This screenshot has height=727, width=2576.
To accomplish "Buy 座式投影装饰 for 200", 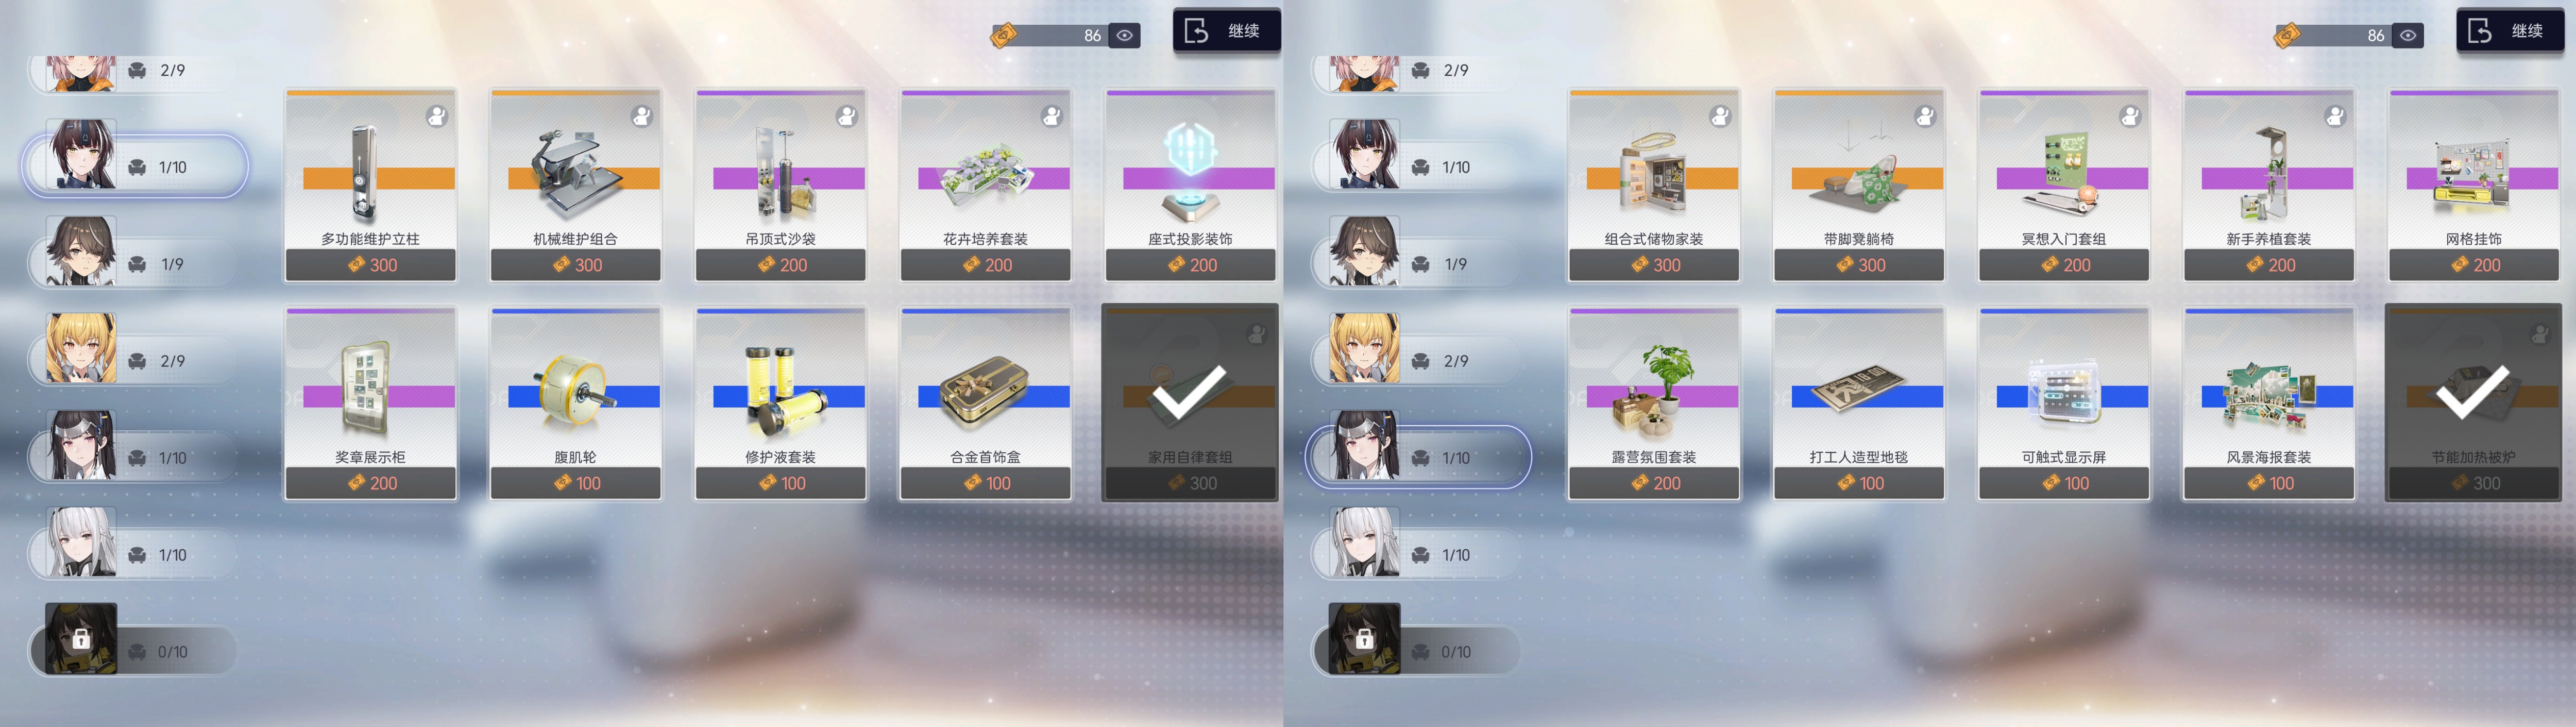I will tap(1190, 265).
